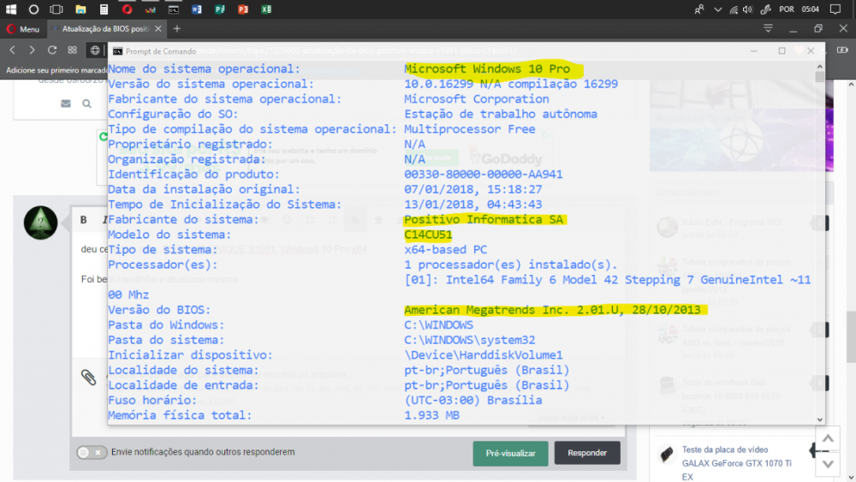The height and width of the screenshot is (482, 856).
Task: Open File Explorer from taskbar
Action: (x=80, y=9)
